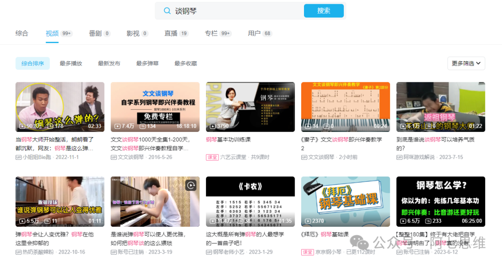Open the 《拜厄》钢琴基础课 title link
Screen dimensions: 502x263
325,234
